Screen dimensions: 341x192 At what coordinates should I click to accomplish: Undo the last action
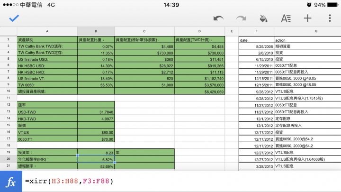click(x=218, y=18)
